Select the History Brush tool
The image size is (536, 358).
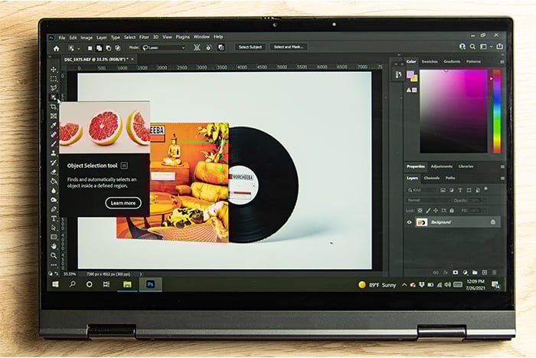(x=54, y=163)
